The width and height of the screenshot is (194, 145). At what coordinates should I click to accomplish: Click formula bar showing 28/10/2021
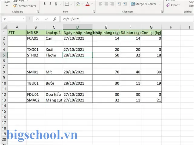[x=127, y=19]
